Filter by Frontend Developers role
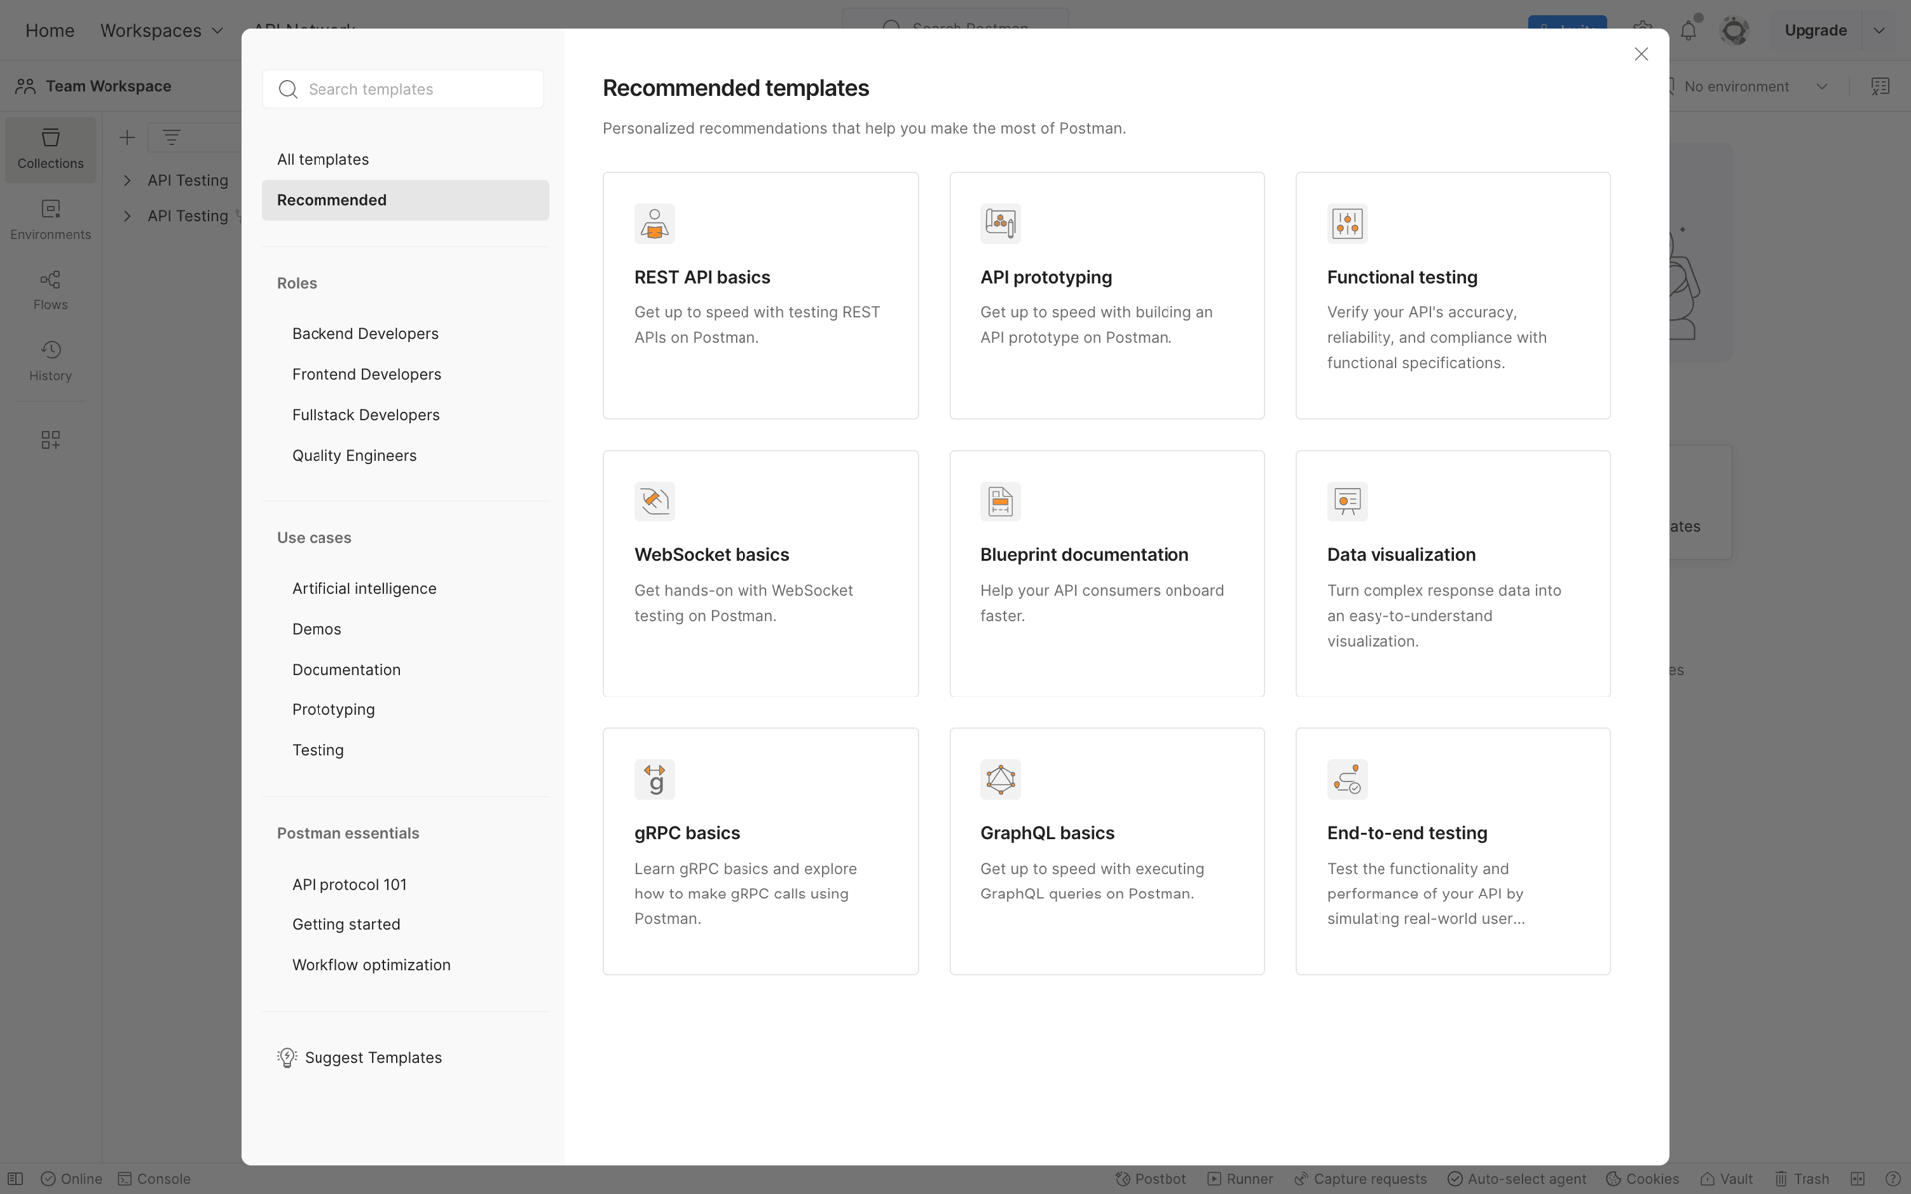The width and height of the screenshot is (1911, 1194). click(366, 374)
